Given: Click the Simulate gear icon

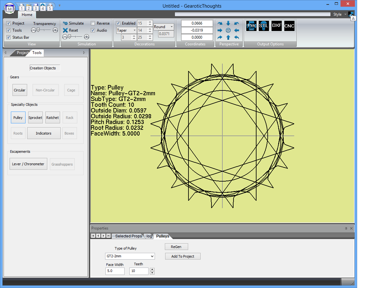Looking at the screenshot, I should pyautogui.click(x=65, y=23).
